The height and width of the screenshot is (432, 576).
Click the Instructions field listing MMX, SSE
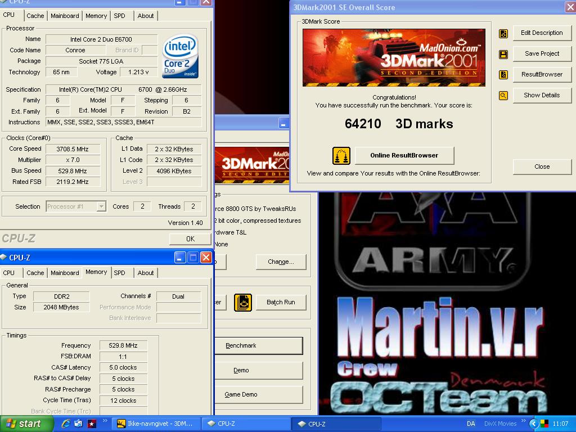[x=124, y=122]
